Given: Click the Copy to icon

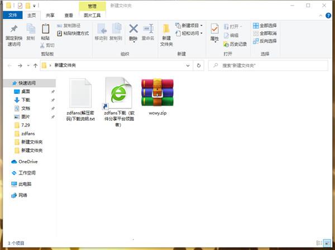Looking at the screenshot, I should [116, 29].
